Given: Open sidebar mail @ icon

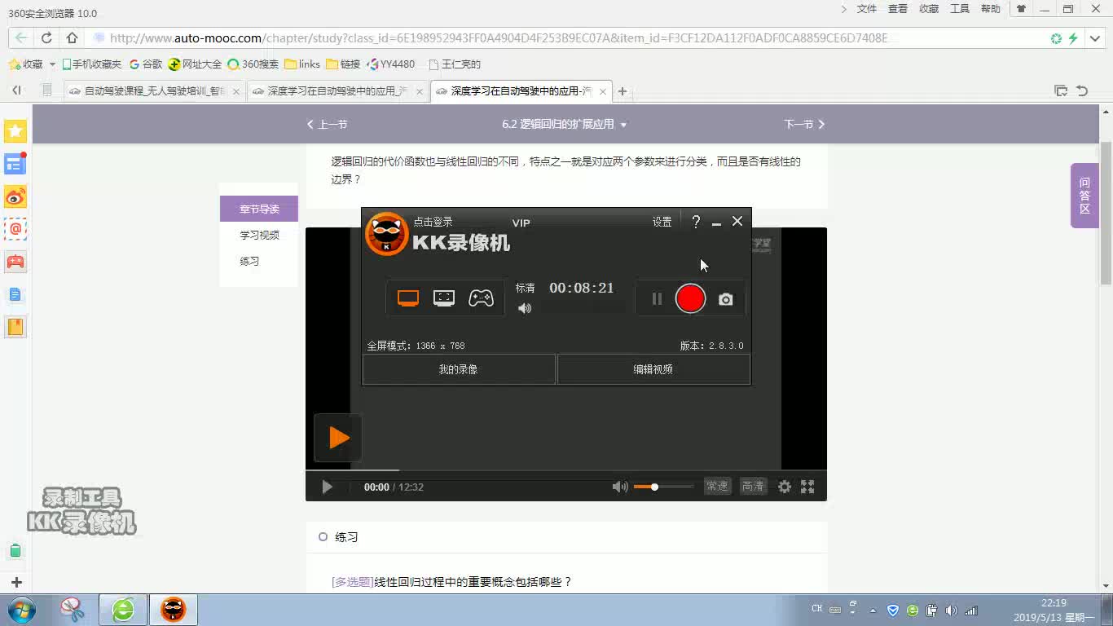Looking at the screenshot, I should point(15,229).
